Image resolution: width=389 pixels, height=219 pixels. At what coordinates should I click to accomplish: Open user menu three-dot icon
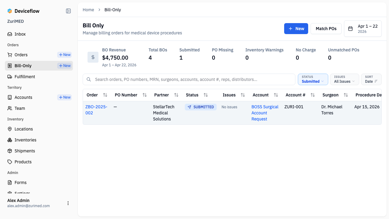(68, 203)
